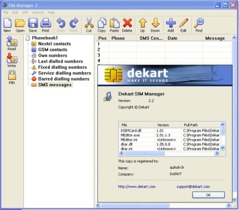
Task: Open a file with the Open icon
Action: pyautogui.click(x=20, y=25)
